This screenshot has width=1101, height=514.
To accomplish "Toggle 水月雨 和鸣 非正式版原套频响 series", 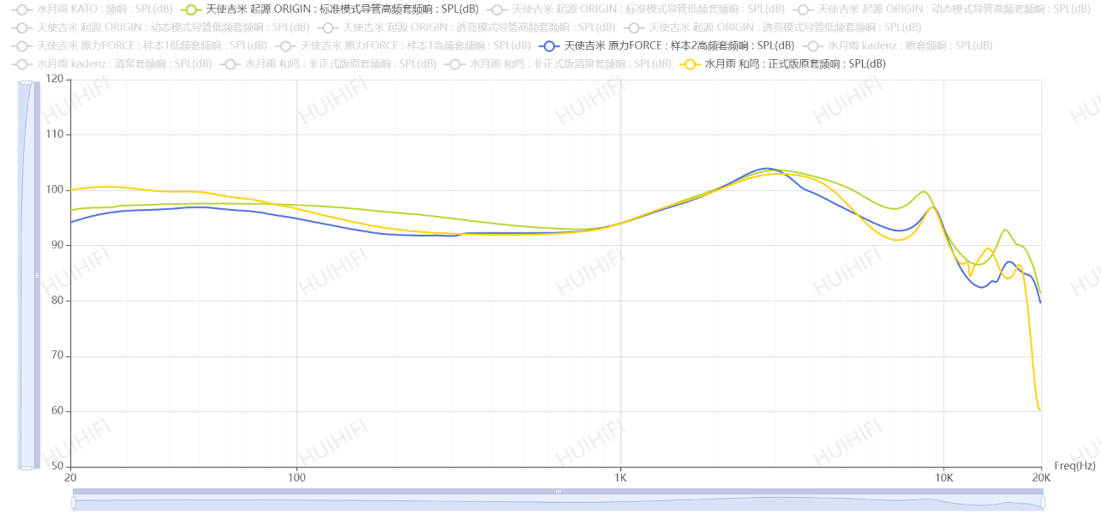I will 231,63.
